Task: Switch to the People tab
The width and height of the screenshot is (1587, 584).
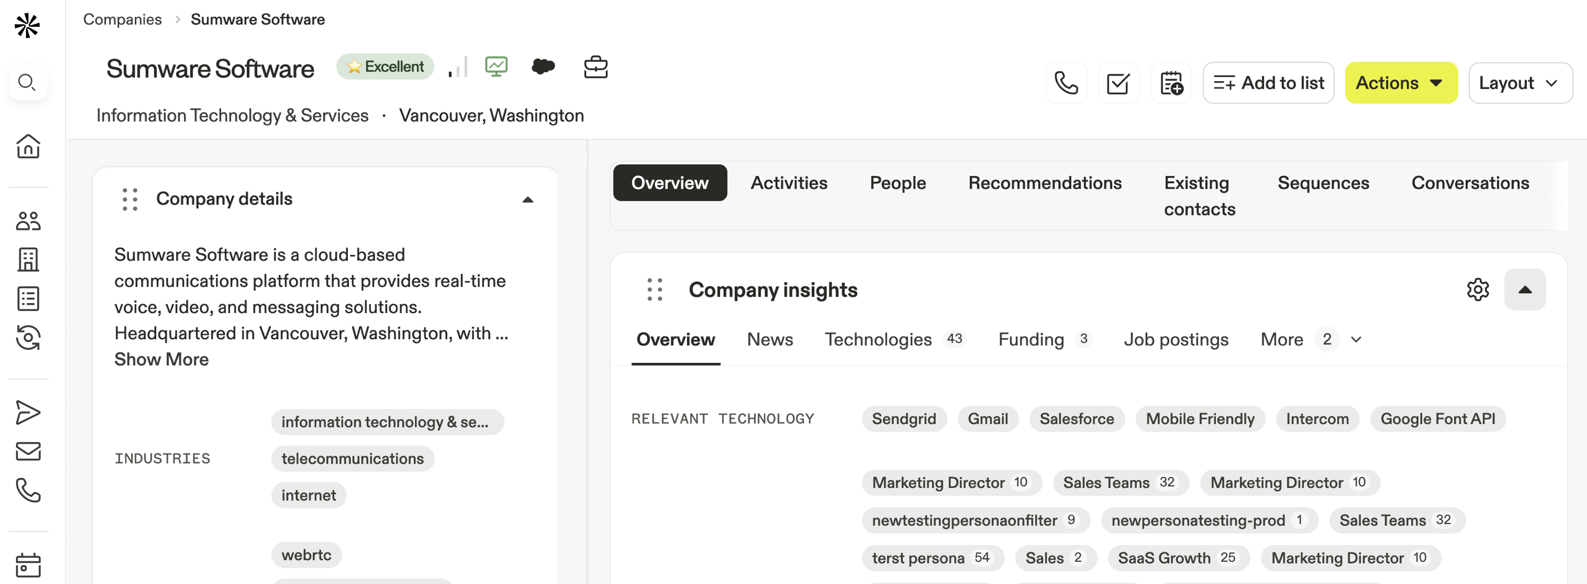Action: 897,183
